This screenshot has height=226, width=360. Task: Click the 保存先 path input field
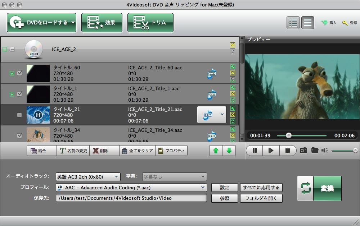click(x=131, y=198)
